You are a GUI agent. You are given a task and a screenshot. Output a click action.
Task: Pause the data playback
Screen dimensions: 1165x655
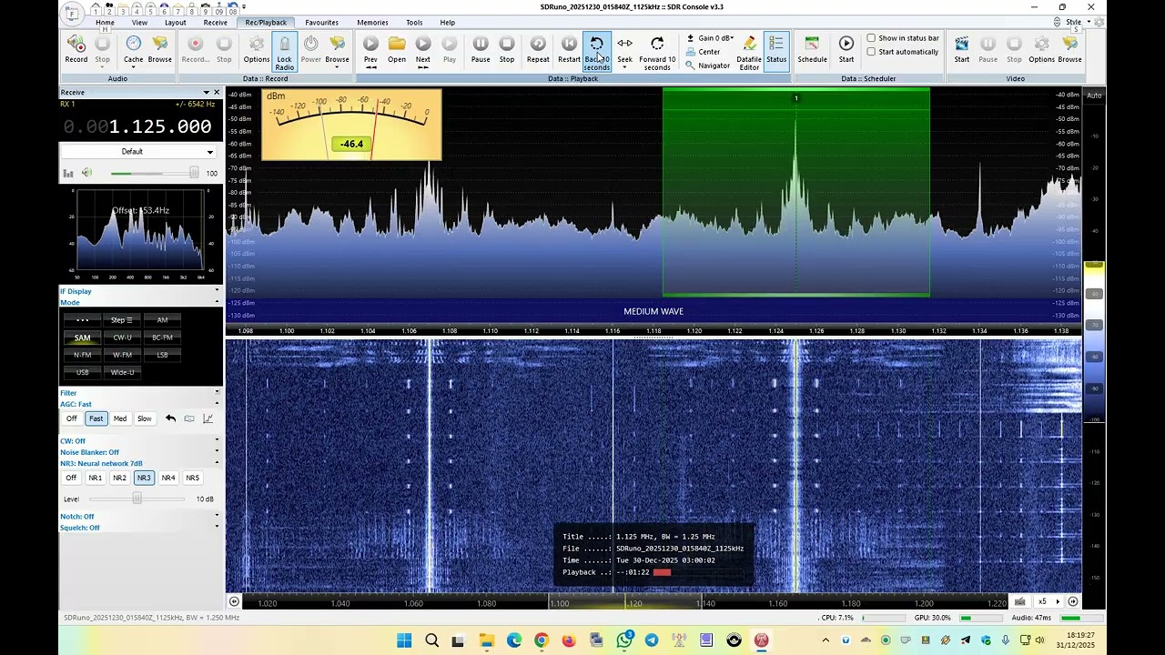[x=481, y=49]
